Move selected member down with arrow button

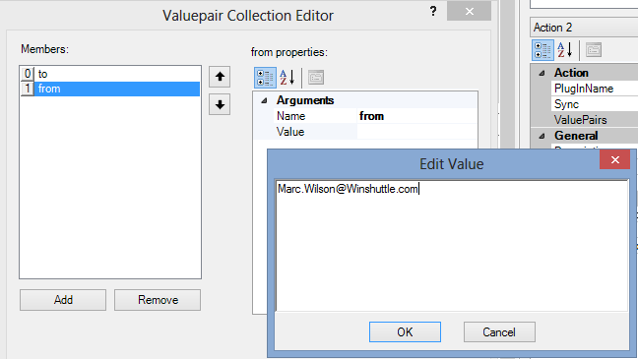tap(220, 104)
